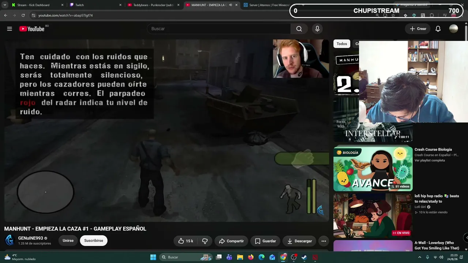Screen dimensions: 468x263
Task: Go back in the browser
Action: [5, 15]
